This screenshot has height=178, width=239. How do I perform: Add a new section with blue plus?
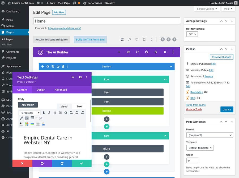click(x=106, y=172)
